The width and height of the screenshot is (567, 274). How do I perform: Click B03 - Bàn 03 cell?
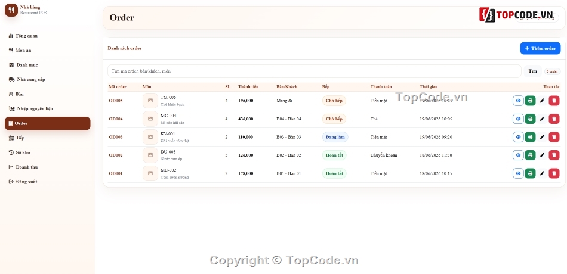tap(288, 137)
